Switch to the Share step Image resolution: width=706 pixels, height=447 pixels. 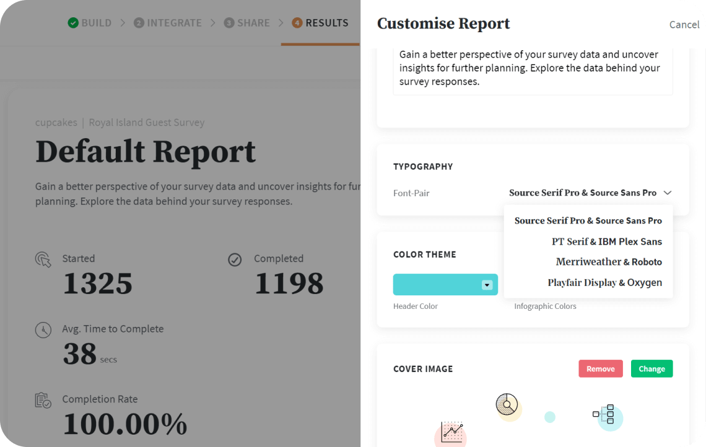[x=246, y=22]
